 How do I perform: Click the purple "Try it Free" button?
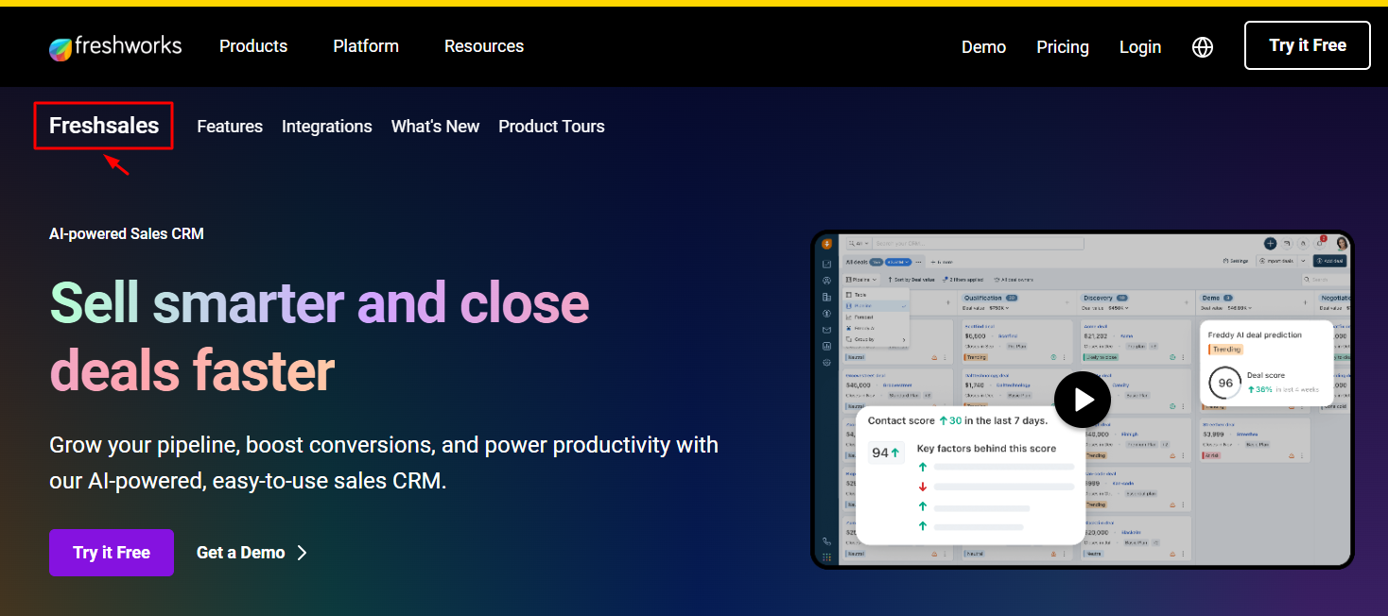[111, 552]
